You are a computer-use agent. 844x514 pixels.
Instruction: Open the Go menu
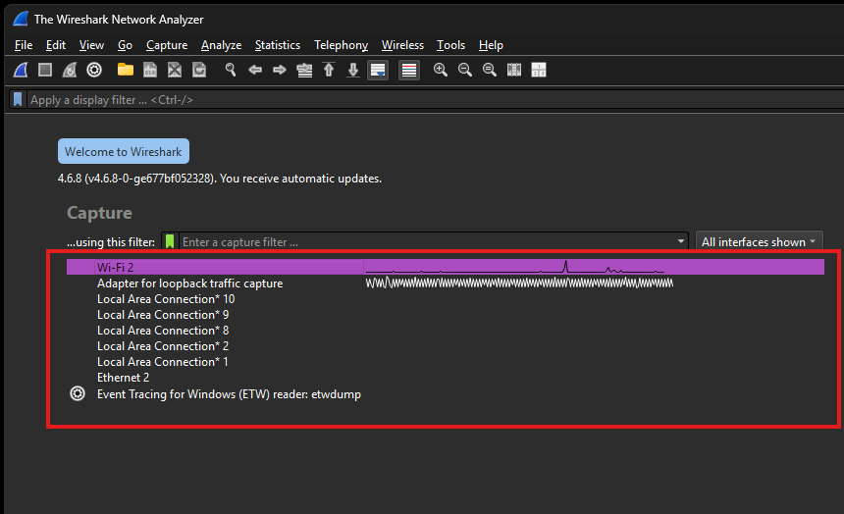click(125, 45)
